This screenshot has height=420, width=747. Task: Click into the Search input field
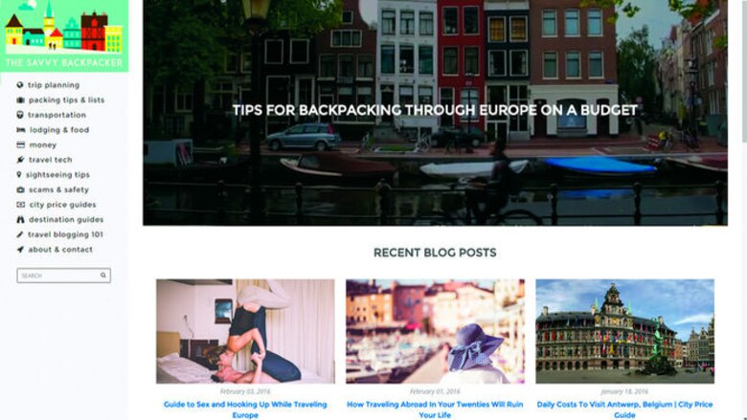click(x=58, y=276)
